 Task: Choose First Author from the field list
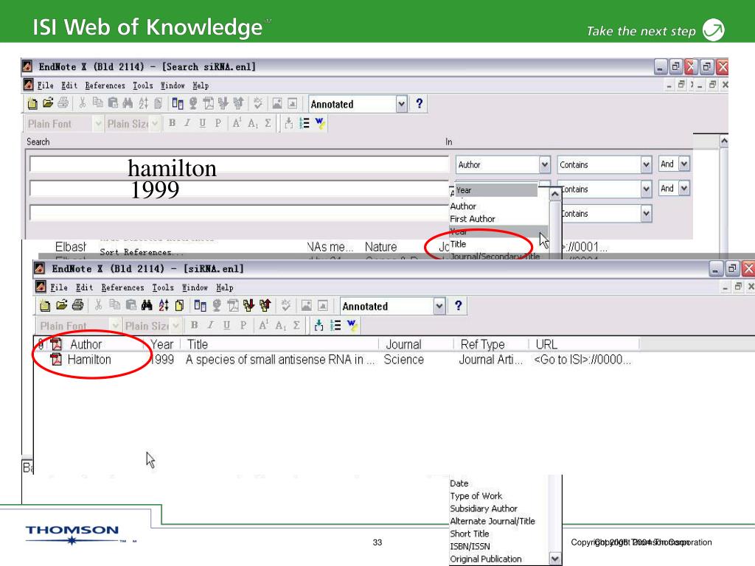click(473, 219)
